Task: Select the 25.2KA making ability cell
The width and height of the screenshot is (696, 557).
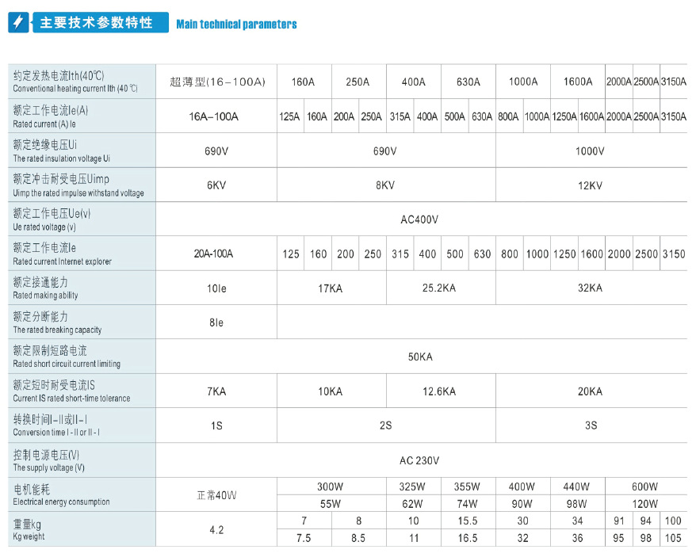Action: [x=441, y=288]
